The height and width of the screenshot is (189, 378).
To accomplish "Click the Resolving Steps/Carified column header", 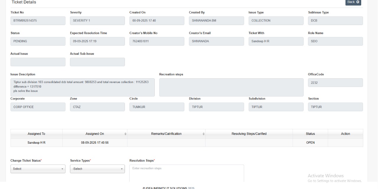I will click(249, 134).
